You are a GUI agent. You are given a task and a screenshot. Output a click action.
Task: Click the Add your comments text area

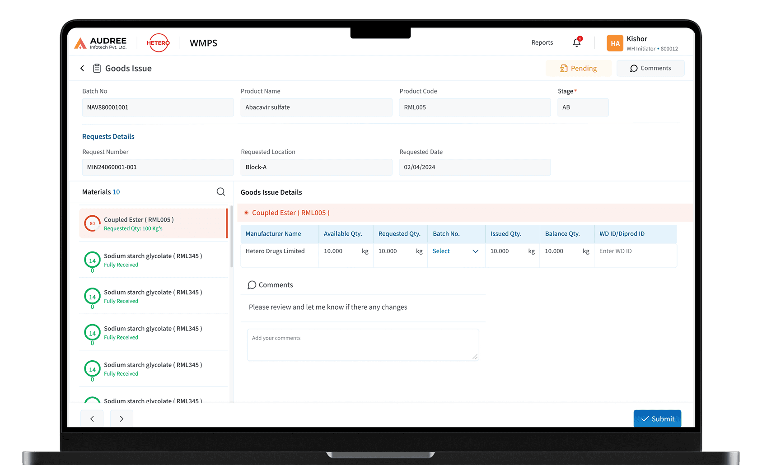click(x=363, y=344)
